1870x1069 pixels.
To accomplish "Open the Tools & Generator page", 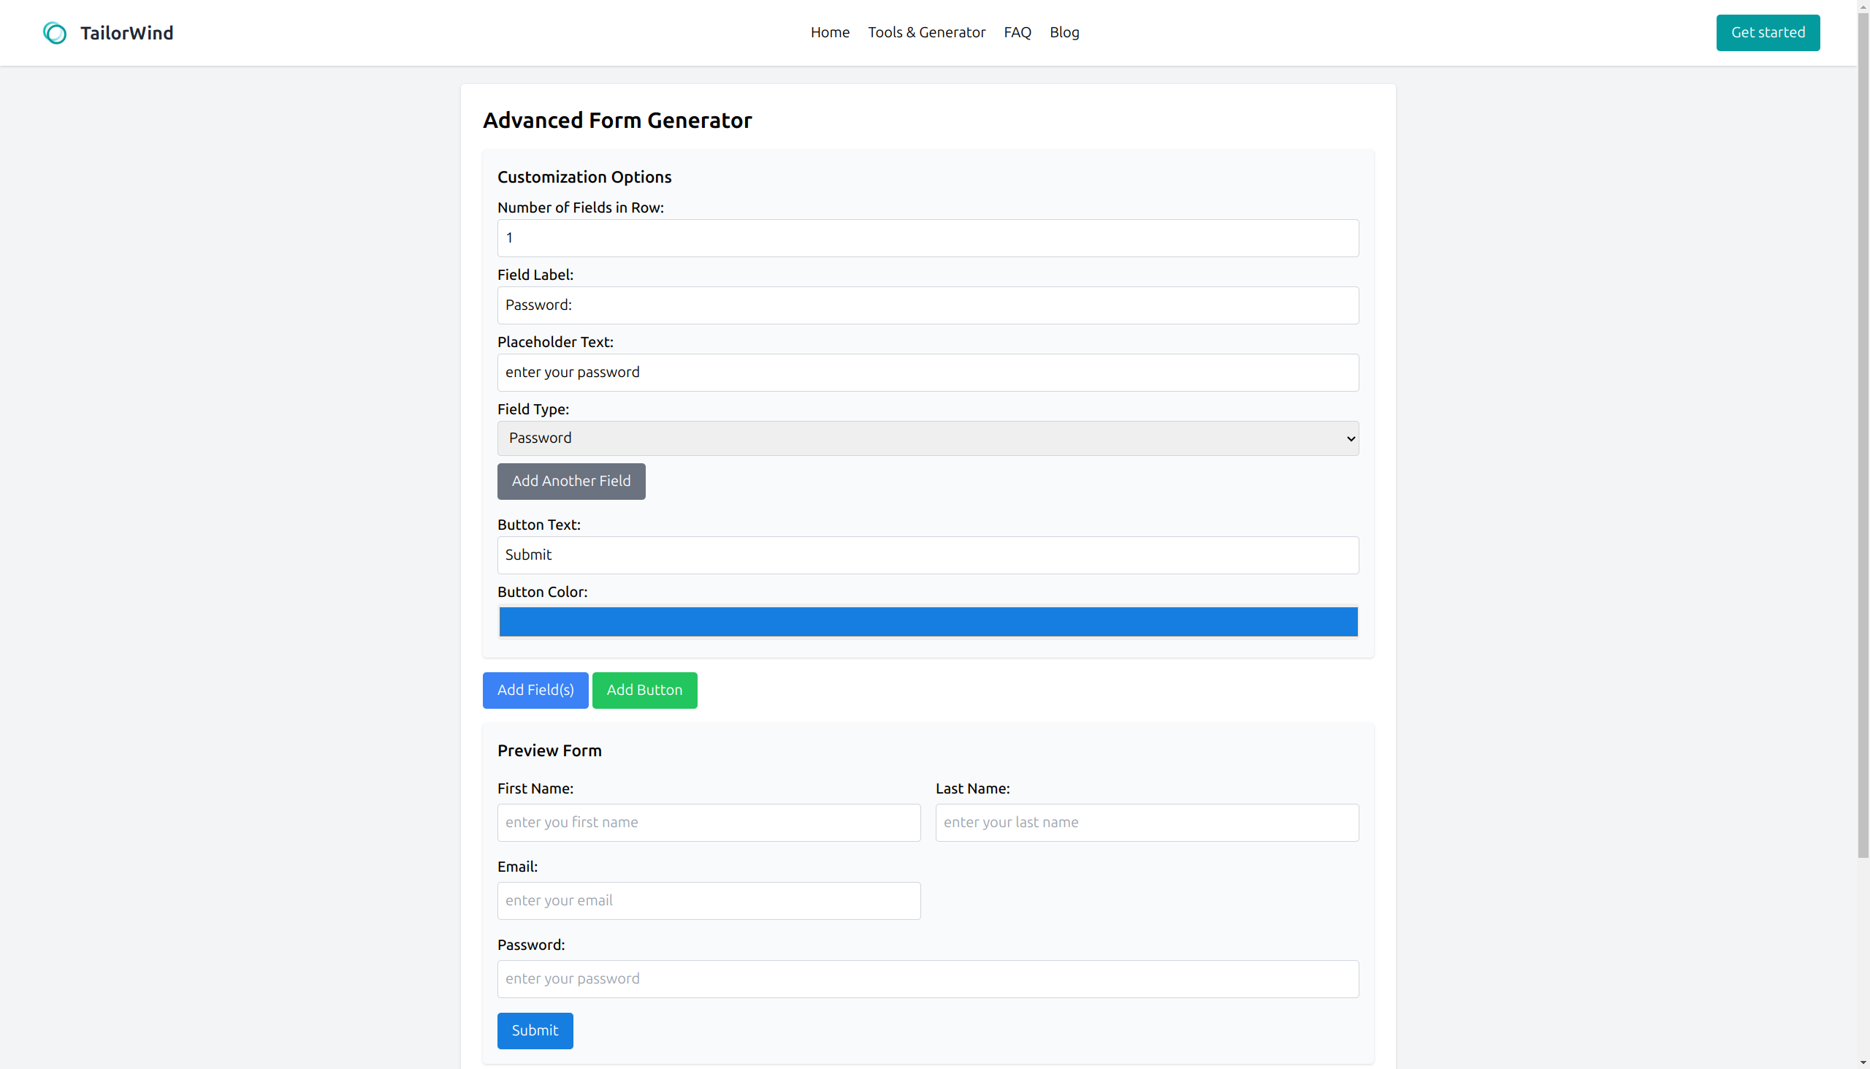I will (926, 32).
